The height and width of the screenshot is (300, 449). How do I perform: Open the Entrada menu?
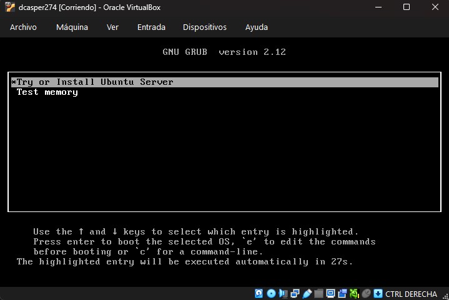[151, 27]
